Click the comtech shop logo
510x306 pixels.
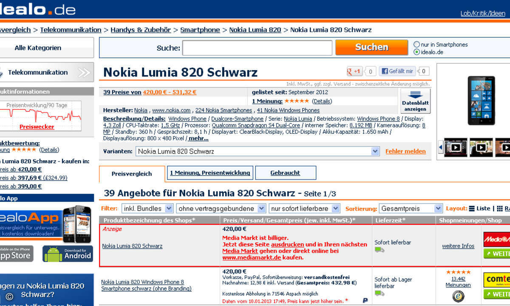click(x=496, y=280)
